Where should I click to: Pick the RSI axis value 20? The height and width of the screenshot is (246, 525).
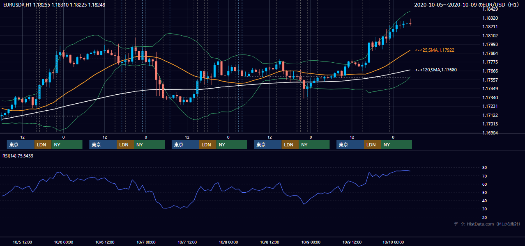(485, 217)
